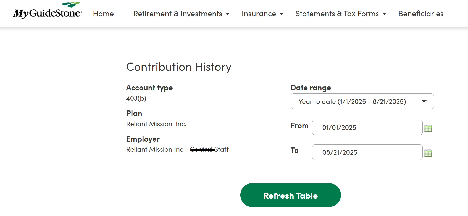Open the To date calendar picker
The image size is (468, 216).
(x=428, y=153)
